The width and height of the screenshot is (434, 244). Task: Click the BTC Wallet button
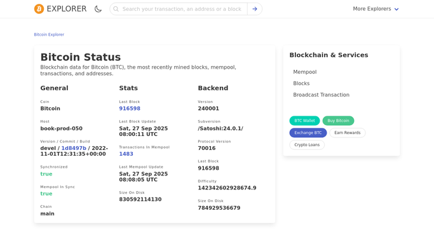click(304, 121)
